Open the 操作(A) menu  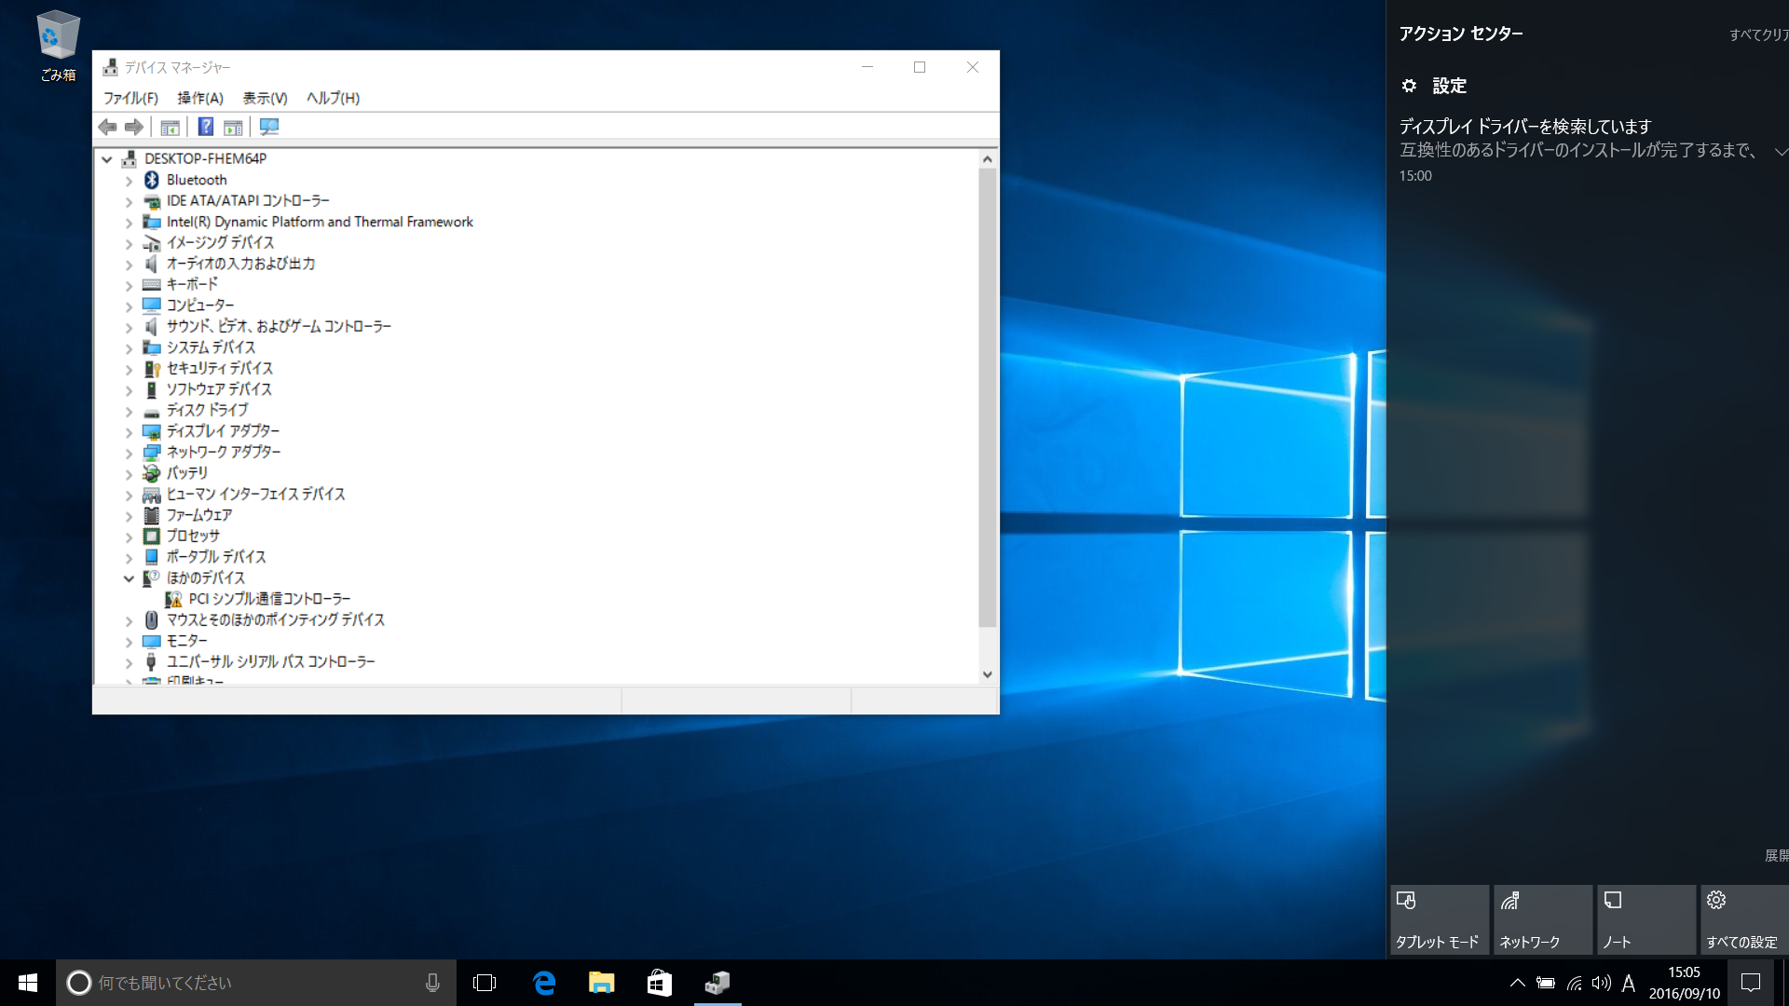pos(200,98)
